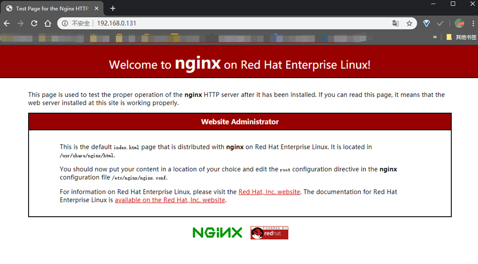Click the /usr/share/nginx/html path text

pos(87,155)
